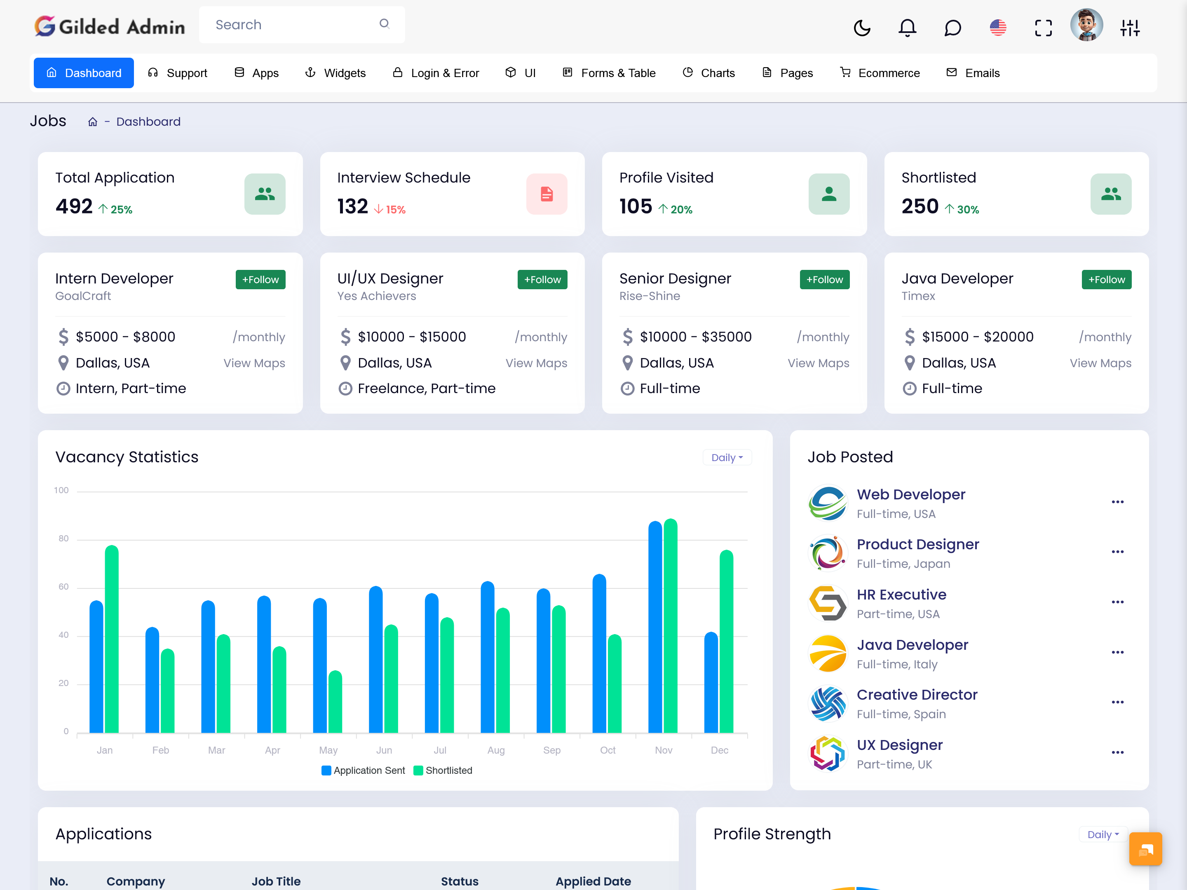The width and height of the screenshot is (1187, 890).
Task: Click the search magnifier icon
Action: point(384,23)
